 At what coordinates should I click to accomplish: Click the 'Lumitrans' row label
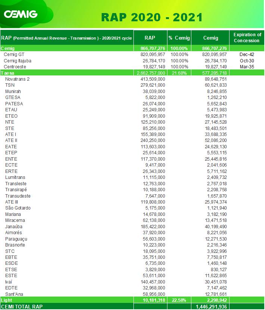point(15,177)
